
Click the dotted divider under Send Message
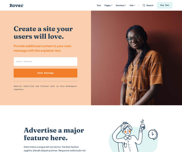45,81
